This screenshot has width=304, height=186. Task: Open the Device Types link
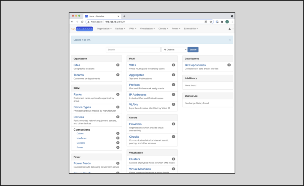click(82, 107)
